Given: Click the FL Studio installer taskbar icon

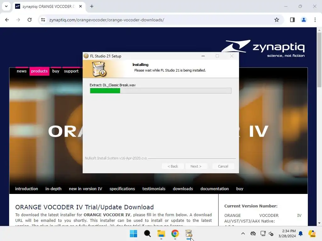Looking at the screenshot, I should pyautogui.click(x=189, y=233).
